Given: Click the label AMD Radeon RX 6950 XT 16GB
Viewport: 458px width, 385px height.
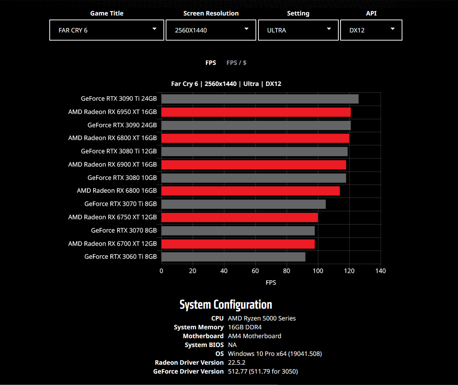Looking at the screenshot, I should pyautogui.click(x=113, y=112).
